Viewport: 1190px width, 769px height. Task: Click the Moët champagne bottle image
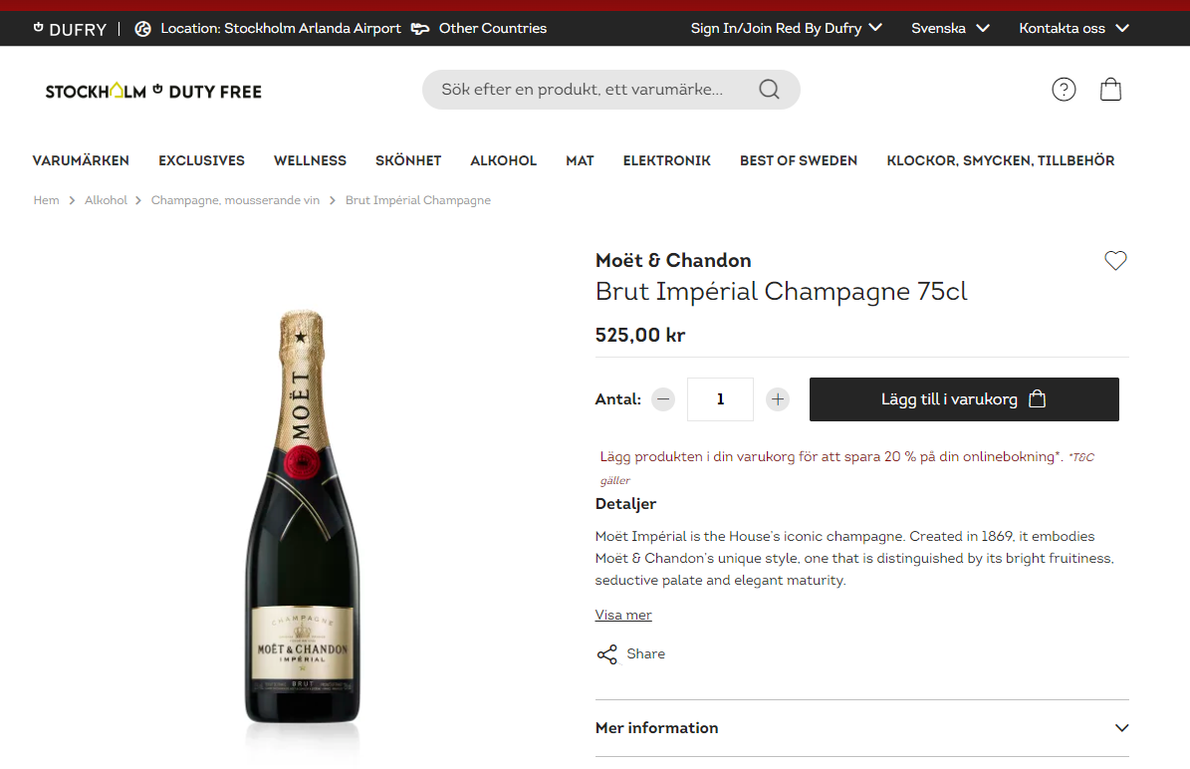pyautogui.click(x=302, y=516)
